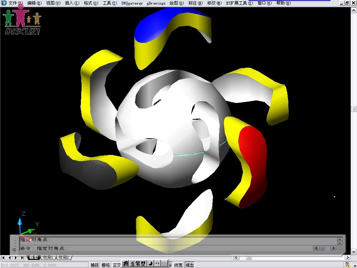
Task: Click the drawing horizontal scrollbar thumb
Action: click(x=249, y=258)
